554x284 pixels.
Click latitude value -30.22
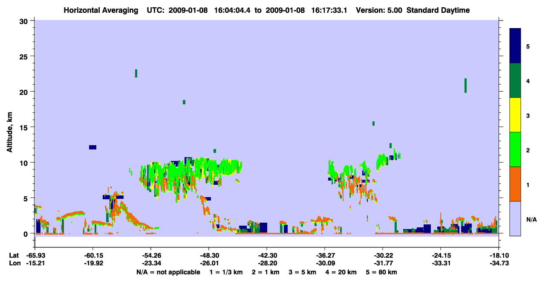(382, 255)
